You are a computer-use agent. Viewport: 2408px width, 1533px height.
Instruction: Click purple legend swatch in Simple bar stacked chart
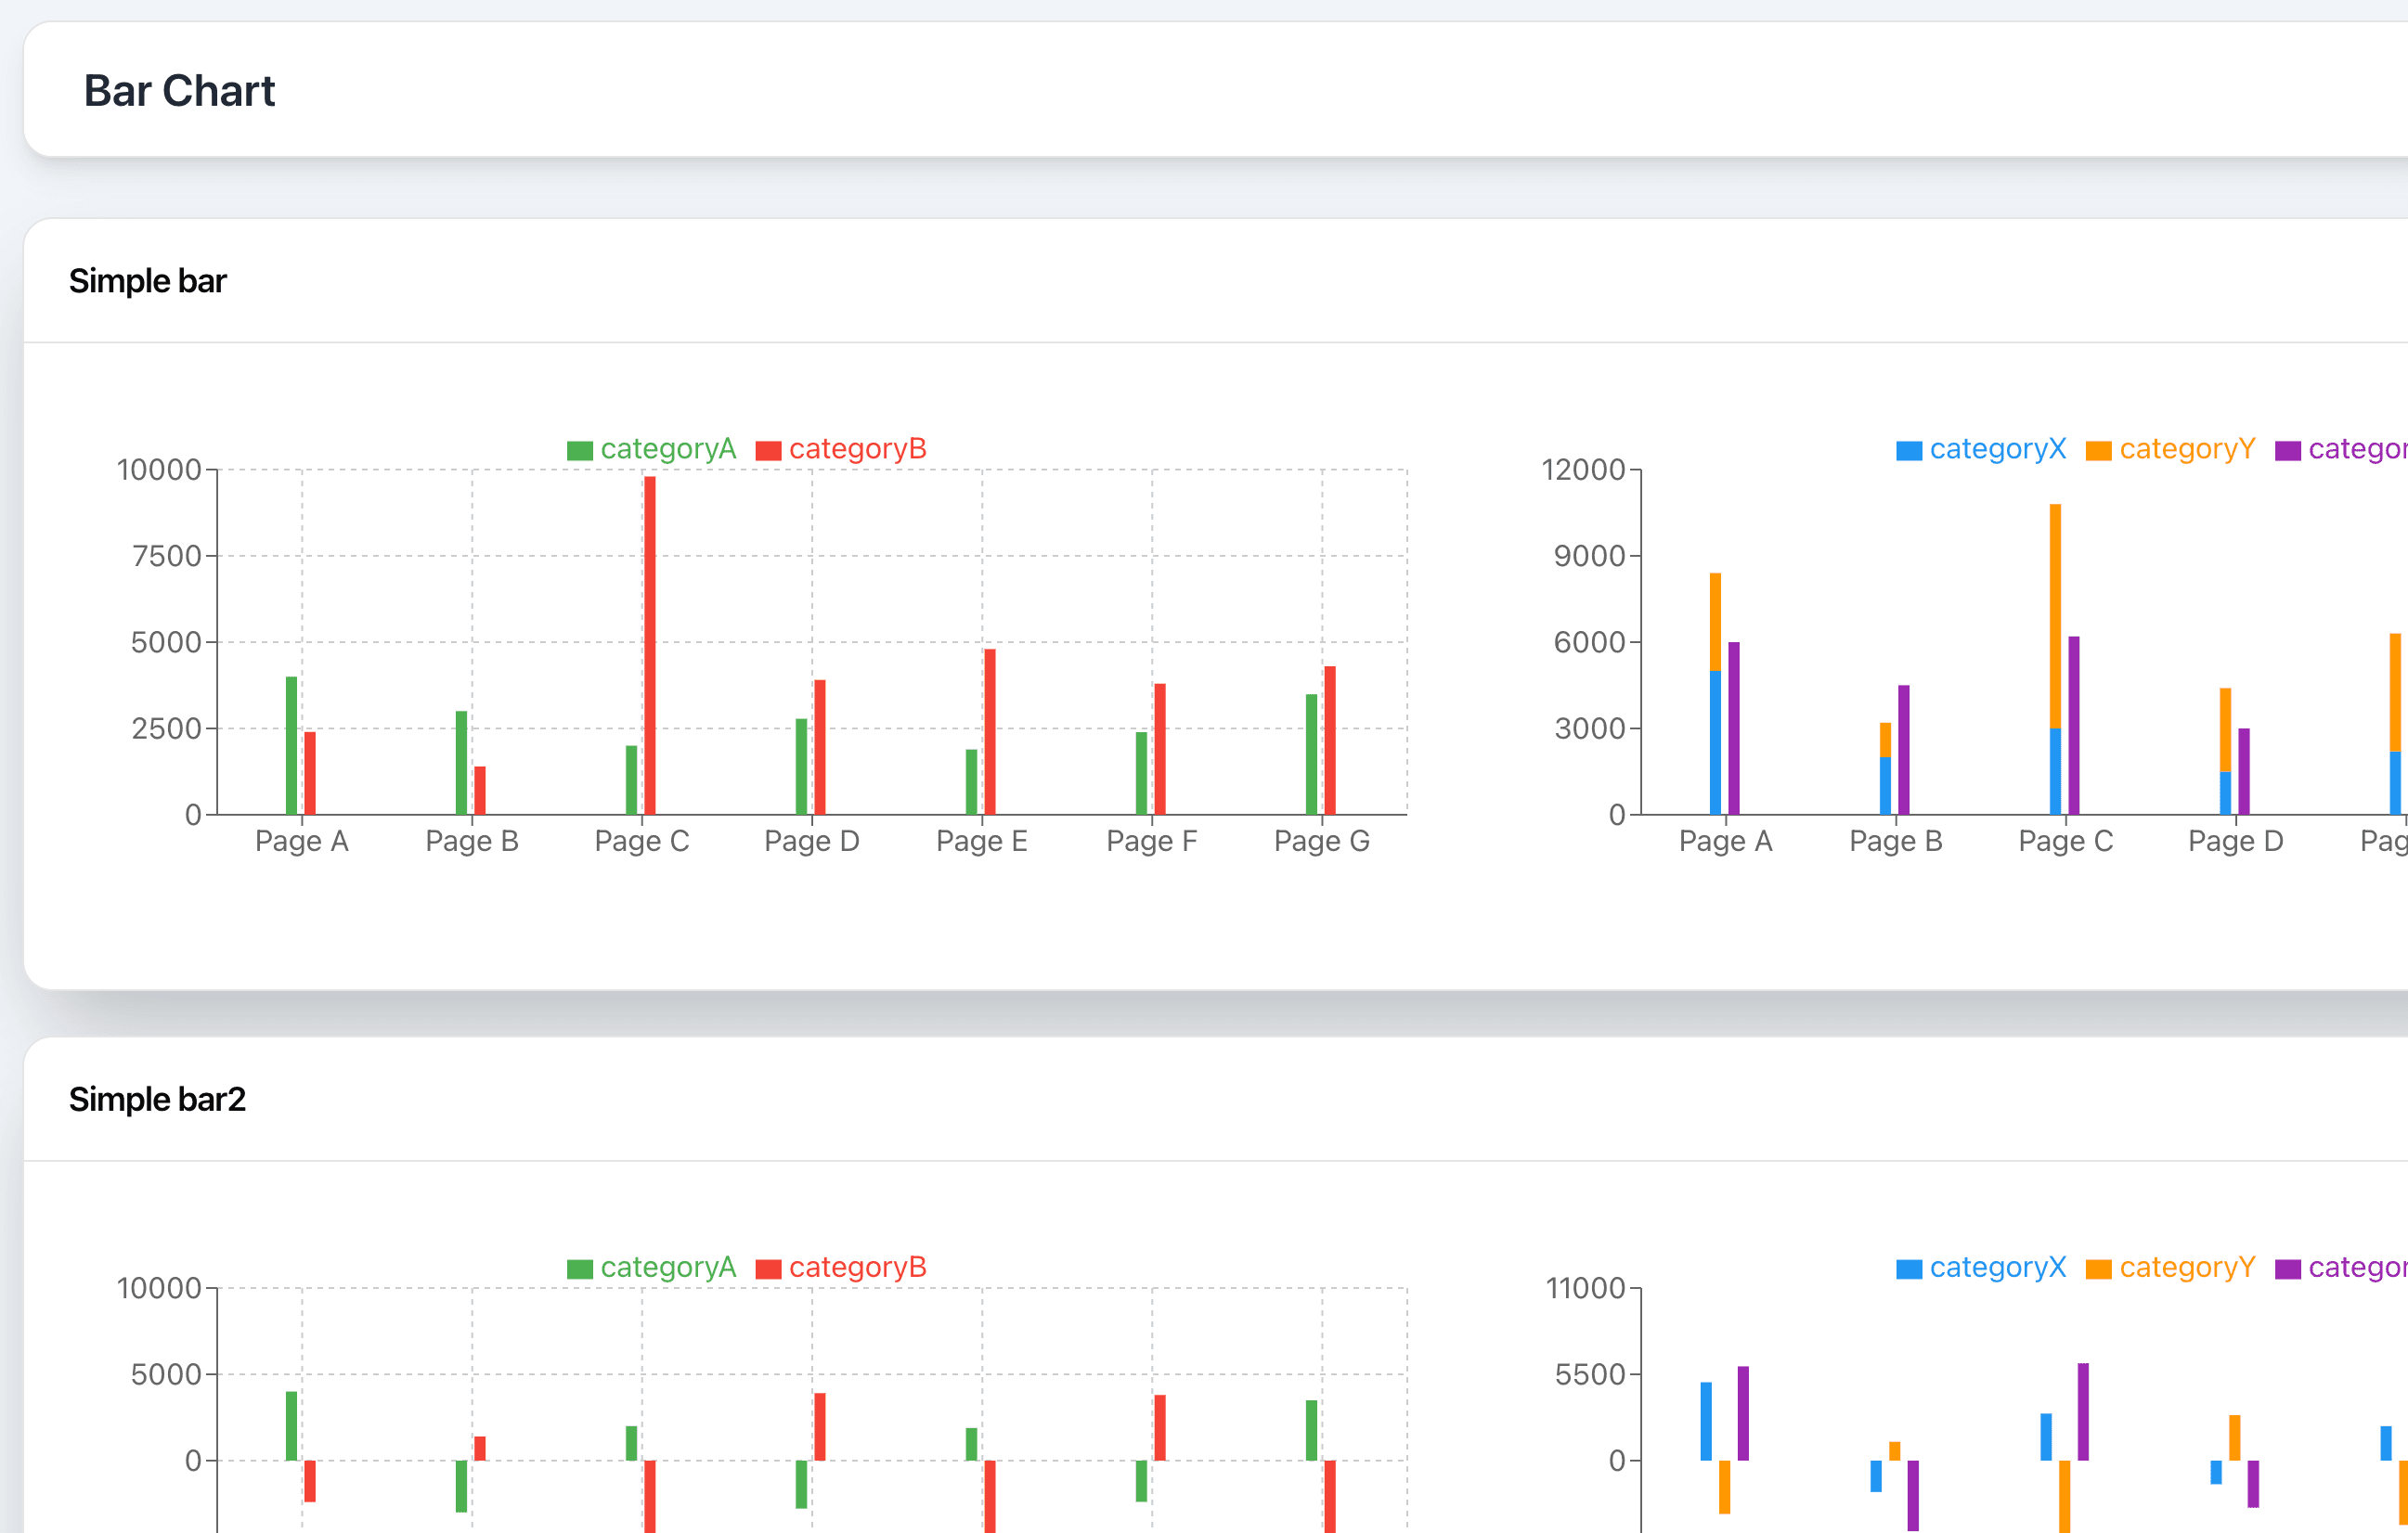point(2288,451)
